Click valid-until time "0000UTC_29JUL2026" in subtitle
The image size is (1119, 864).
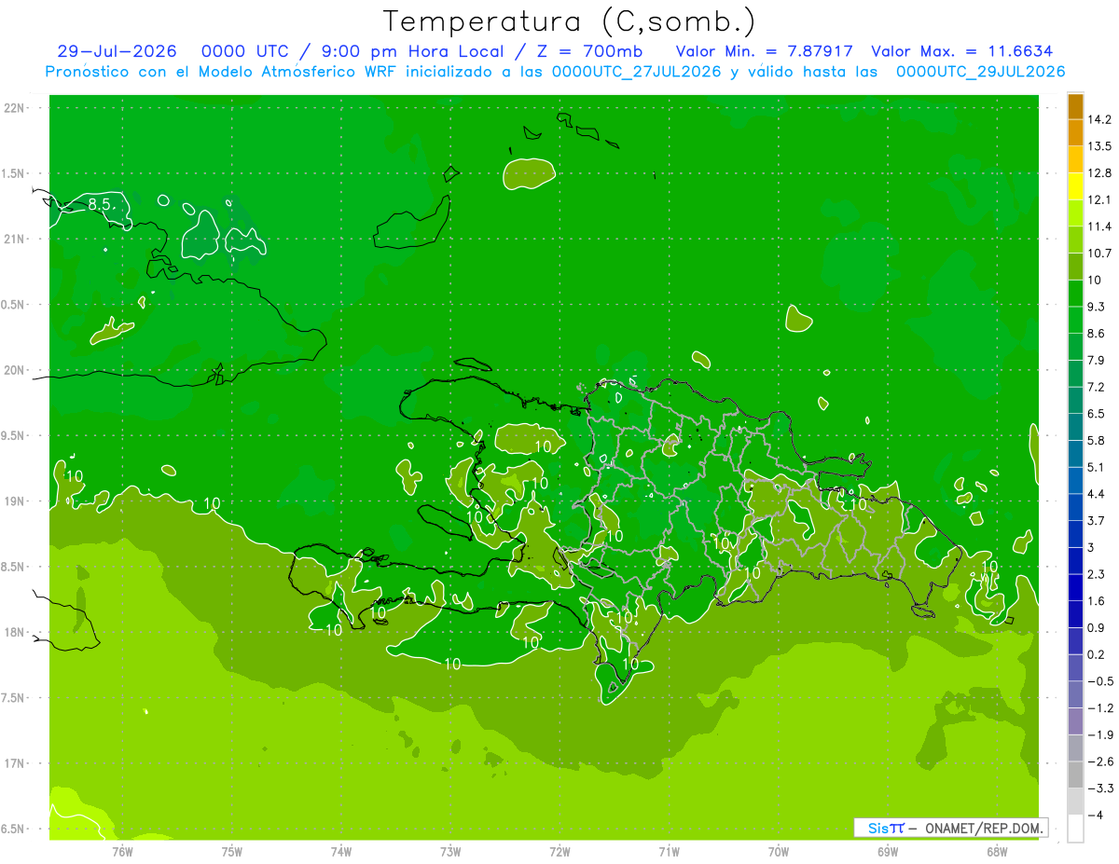click(x=980, y=72)
